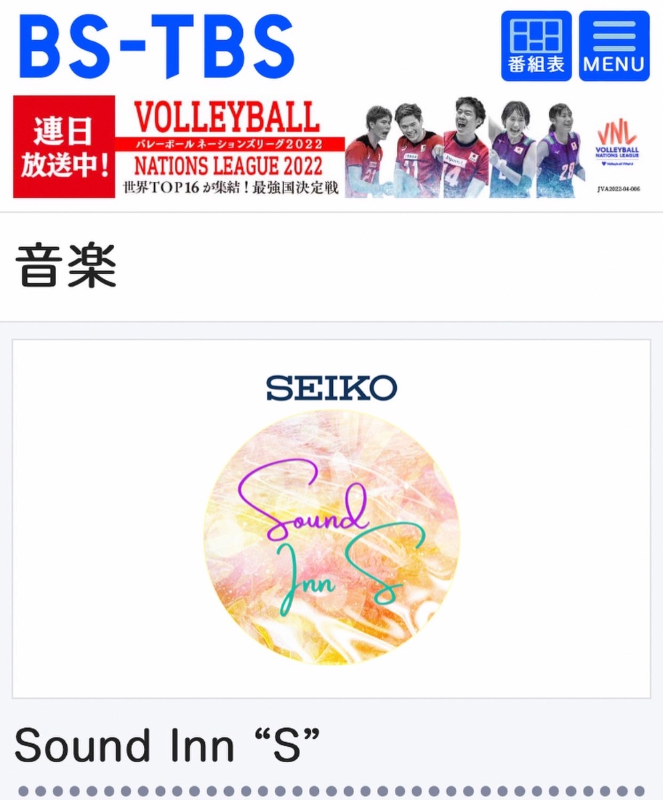This screenshot has width=663, height=800.
Task: Click the VOLLEYBALL red headline text
Action: pyautogui.click(x=227, y=118)
